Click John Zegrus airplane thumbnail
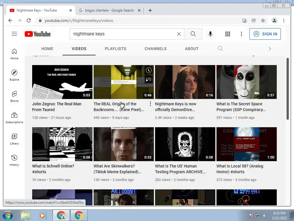Viewport: 294px width, 221px height. point(62,82)
